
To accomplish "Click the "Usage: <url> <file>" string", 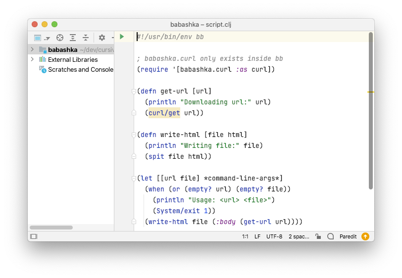I will (x=229, y=200).
